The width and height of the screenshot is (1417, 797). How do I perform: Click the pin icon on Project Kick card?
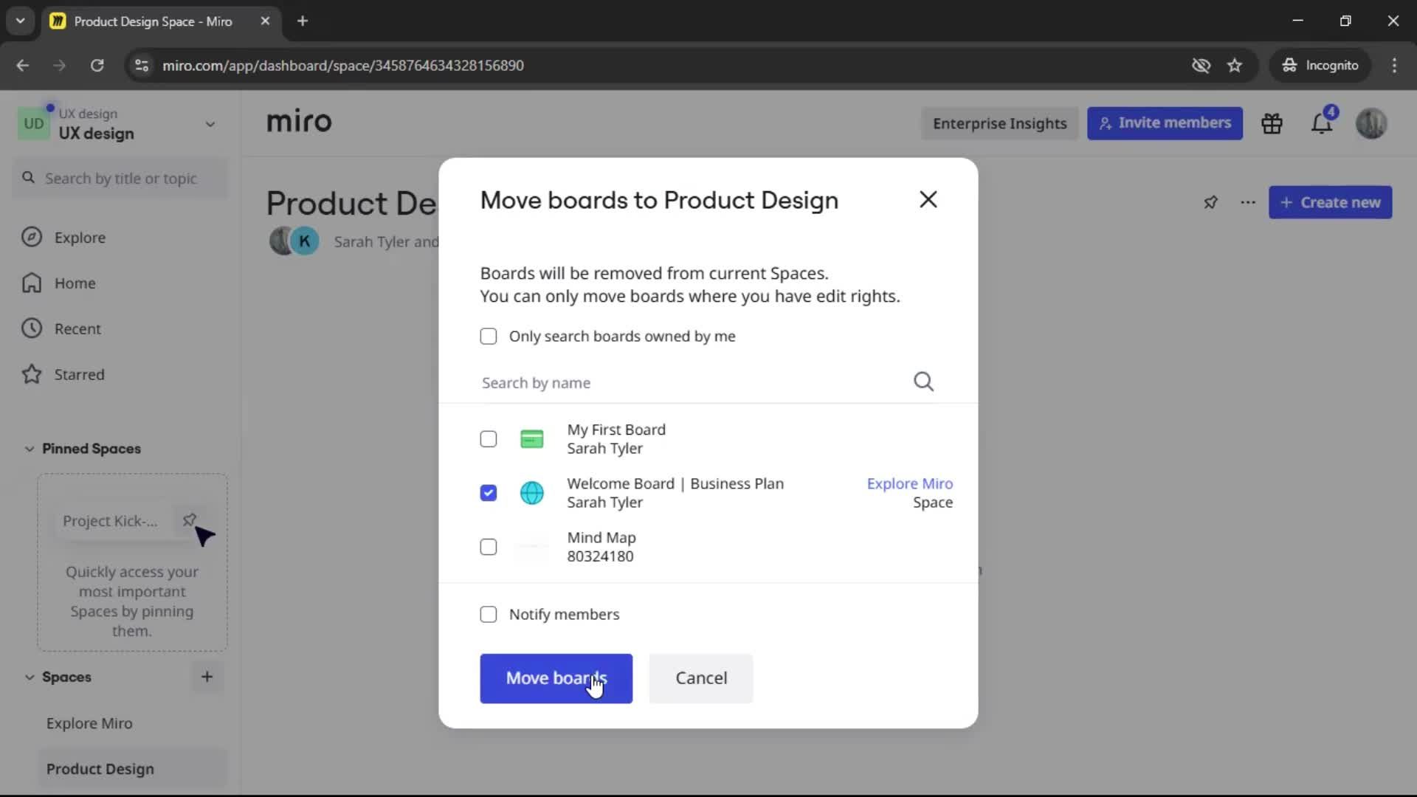[x=189, y=520]
